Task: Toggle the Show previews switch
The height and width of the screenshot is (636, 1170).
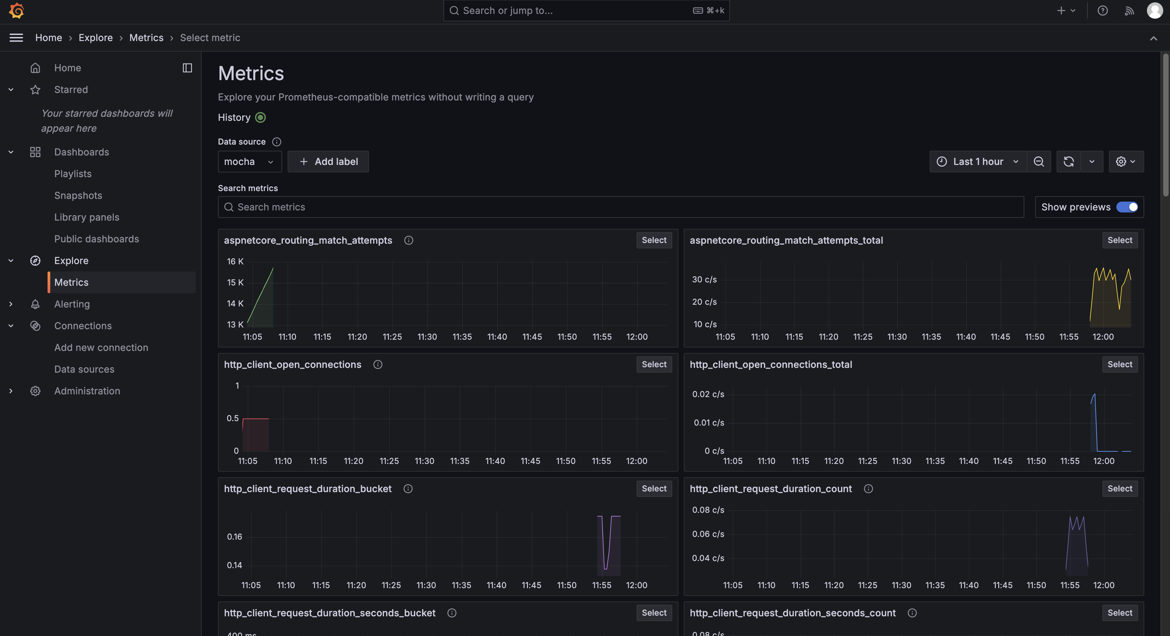Action: tap(1127, 207)
